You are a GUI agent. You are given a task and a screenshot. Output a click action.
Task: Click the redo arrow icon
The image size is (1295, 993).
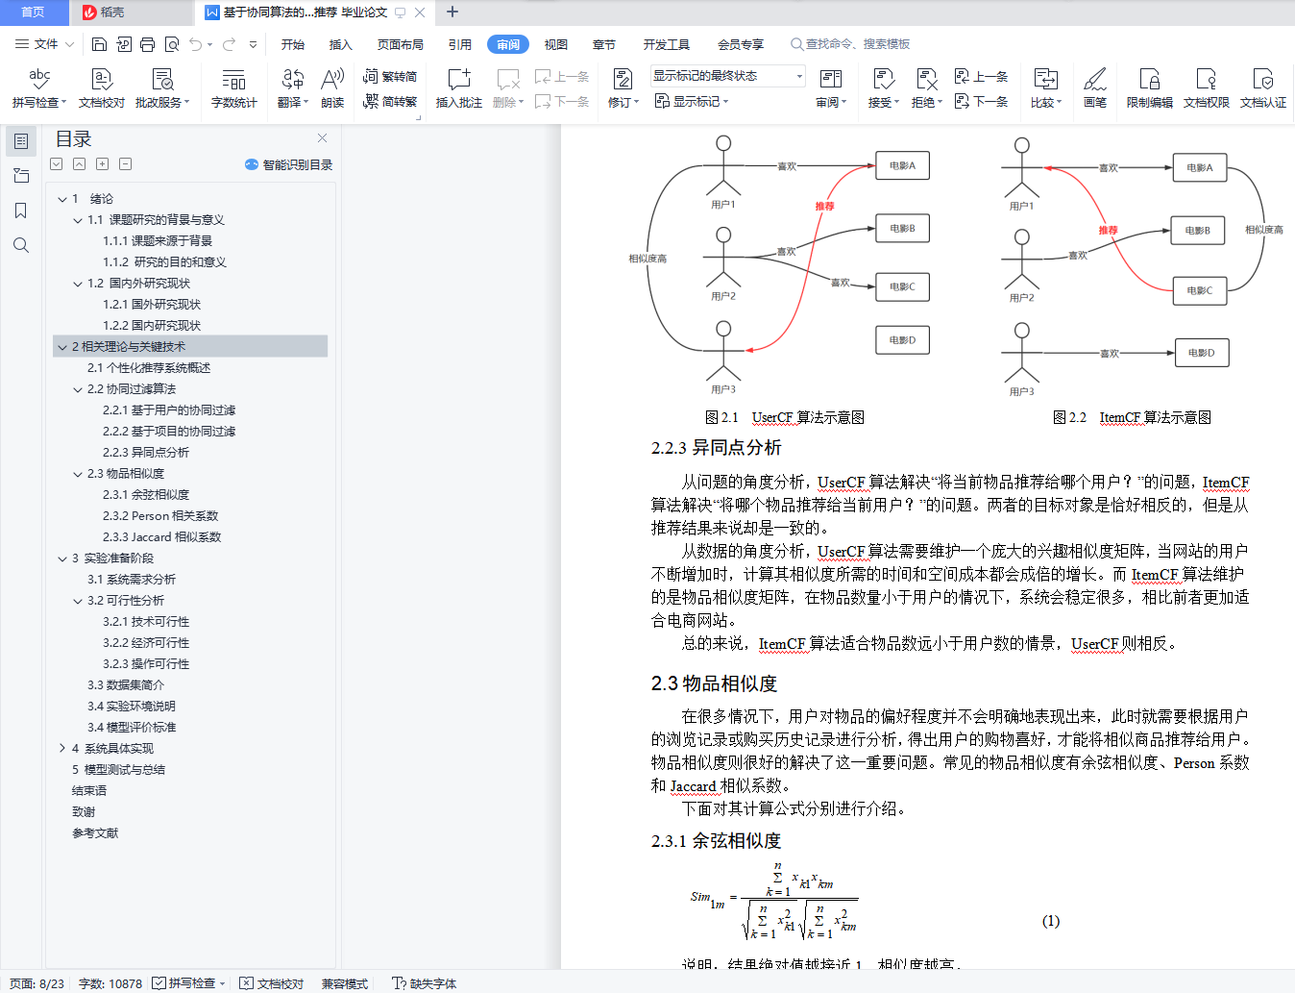[x=230, y=44]
